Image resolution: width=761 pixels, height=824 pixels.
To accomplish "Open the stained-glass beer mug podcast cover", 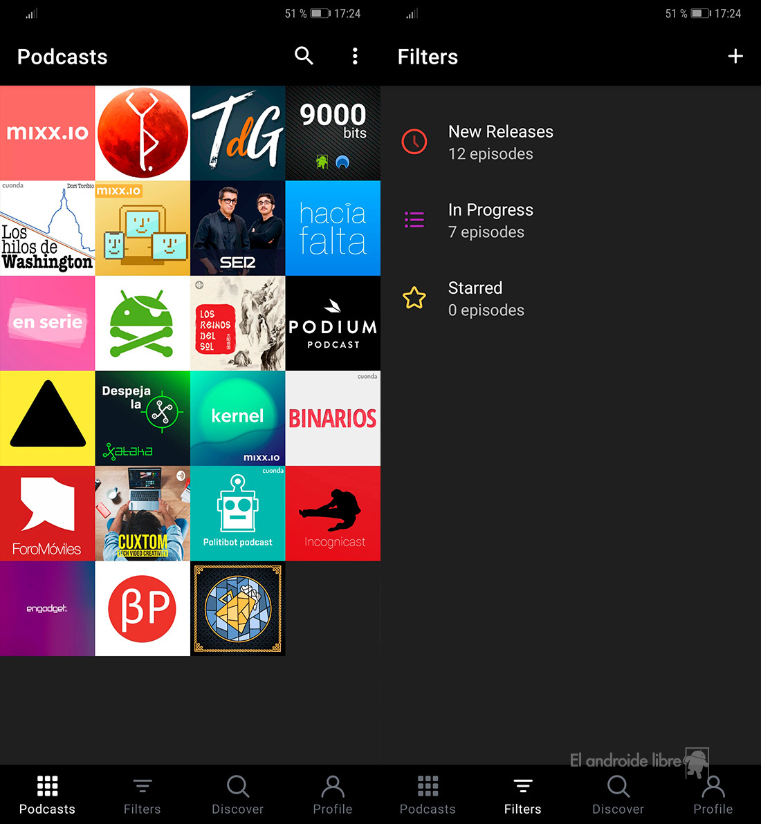I will [238, 608].
